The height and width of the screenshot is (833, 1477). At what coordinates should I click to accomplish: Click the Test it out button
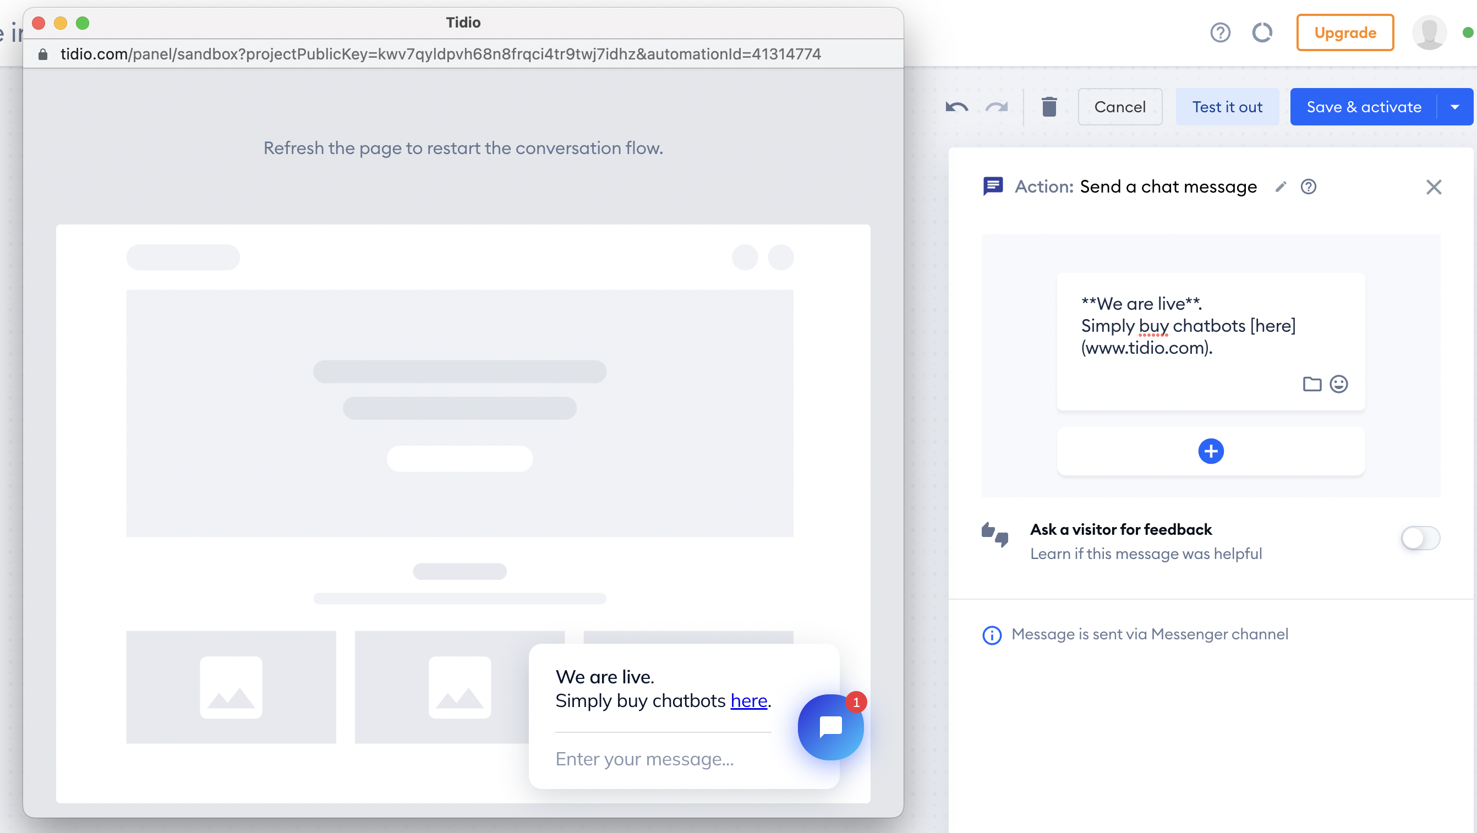tap(1227, 107)
